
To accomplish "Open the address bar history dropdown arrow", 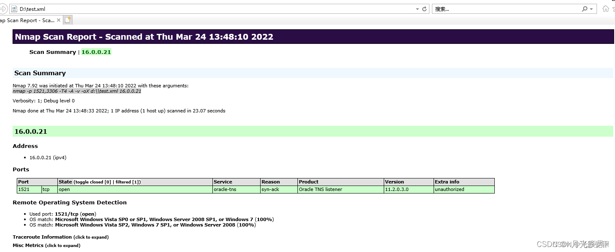I will (x=417, y=9).
